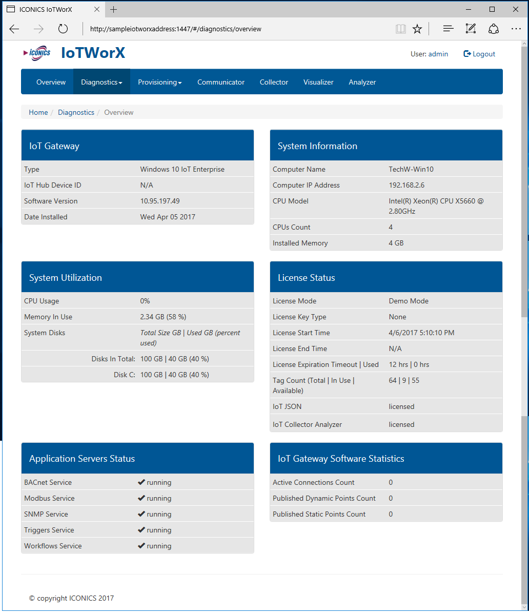The image size is (529, 616).
Task: Click the Home breadcrumb link
Action: tap(38, 112)
